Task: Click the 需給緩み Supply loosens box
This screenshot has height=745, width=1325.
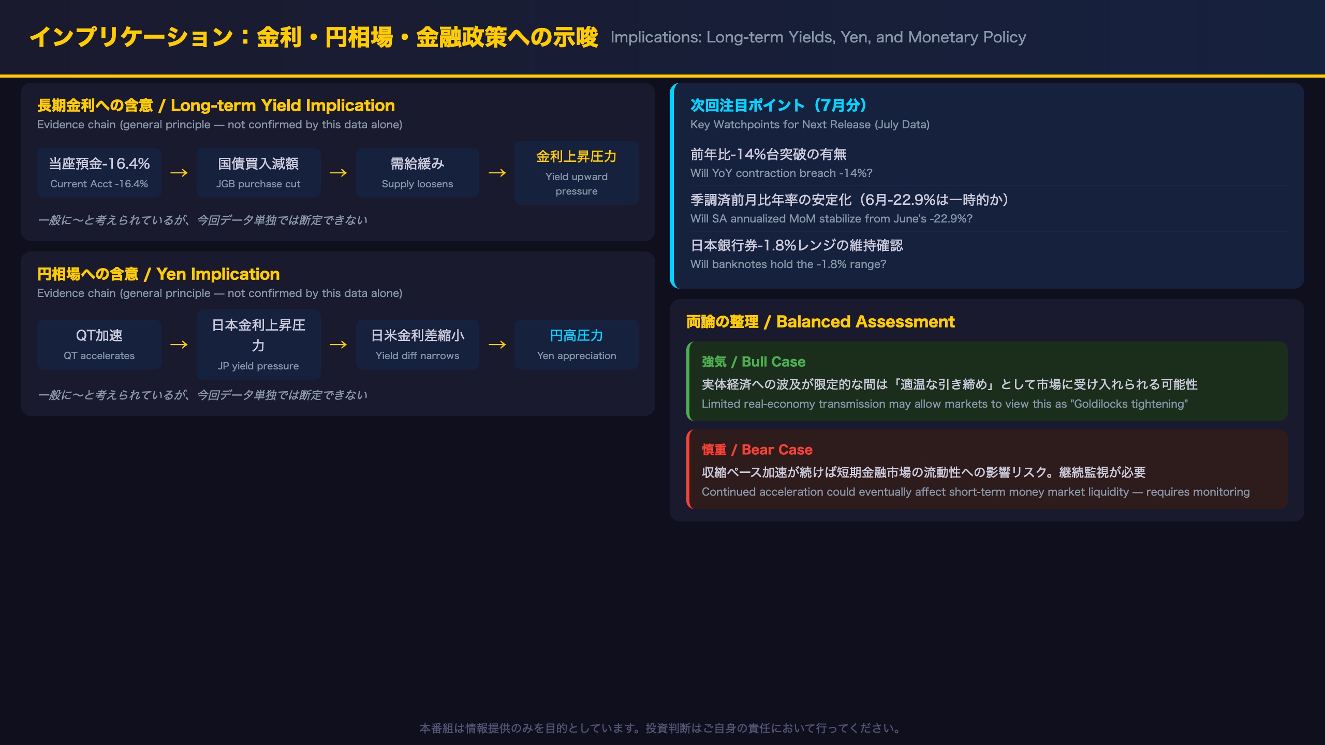Action: [x=417, y=173]
